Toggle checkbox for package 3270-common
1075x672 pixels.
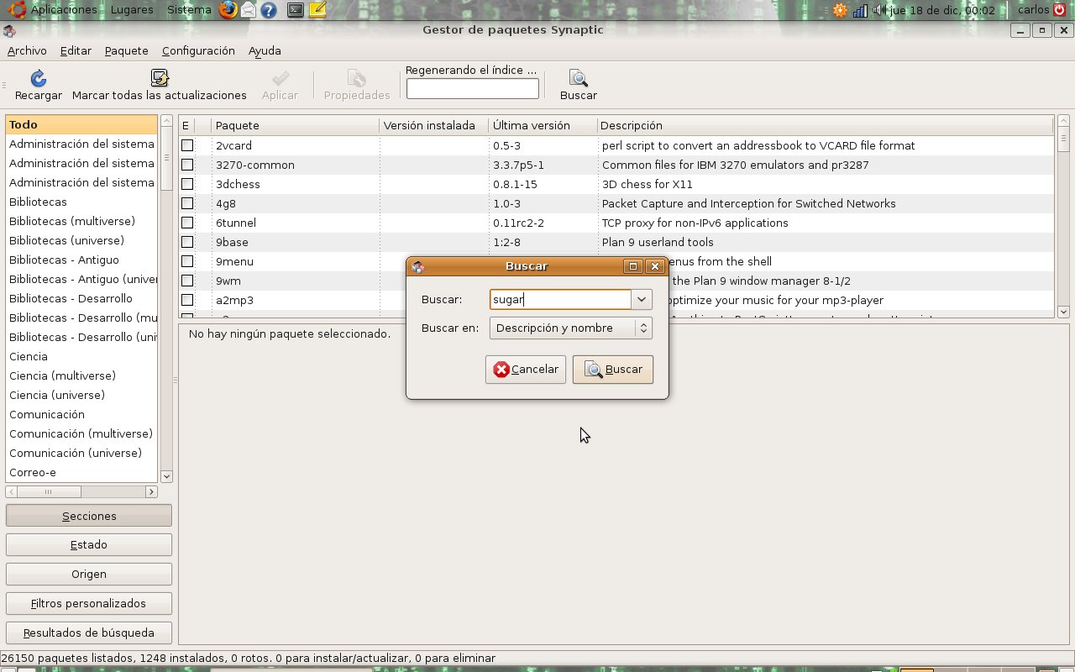click(187, 165)
